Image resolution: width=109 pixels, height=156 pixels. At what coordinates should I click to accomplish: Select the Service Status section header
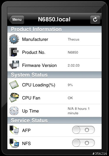(54, 120)
